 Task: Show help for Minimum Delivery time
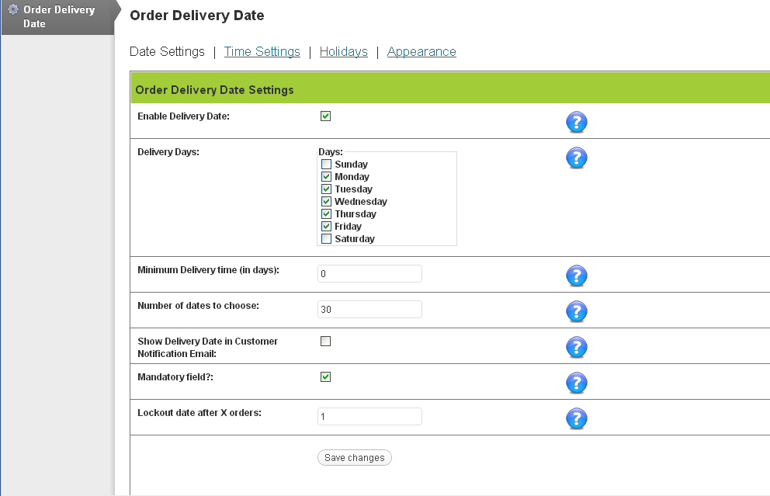click(x=577, y=276)
